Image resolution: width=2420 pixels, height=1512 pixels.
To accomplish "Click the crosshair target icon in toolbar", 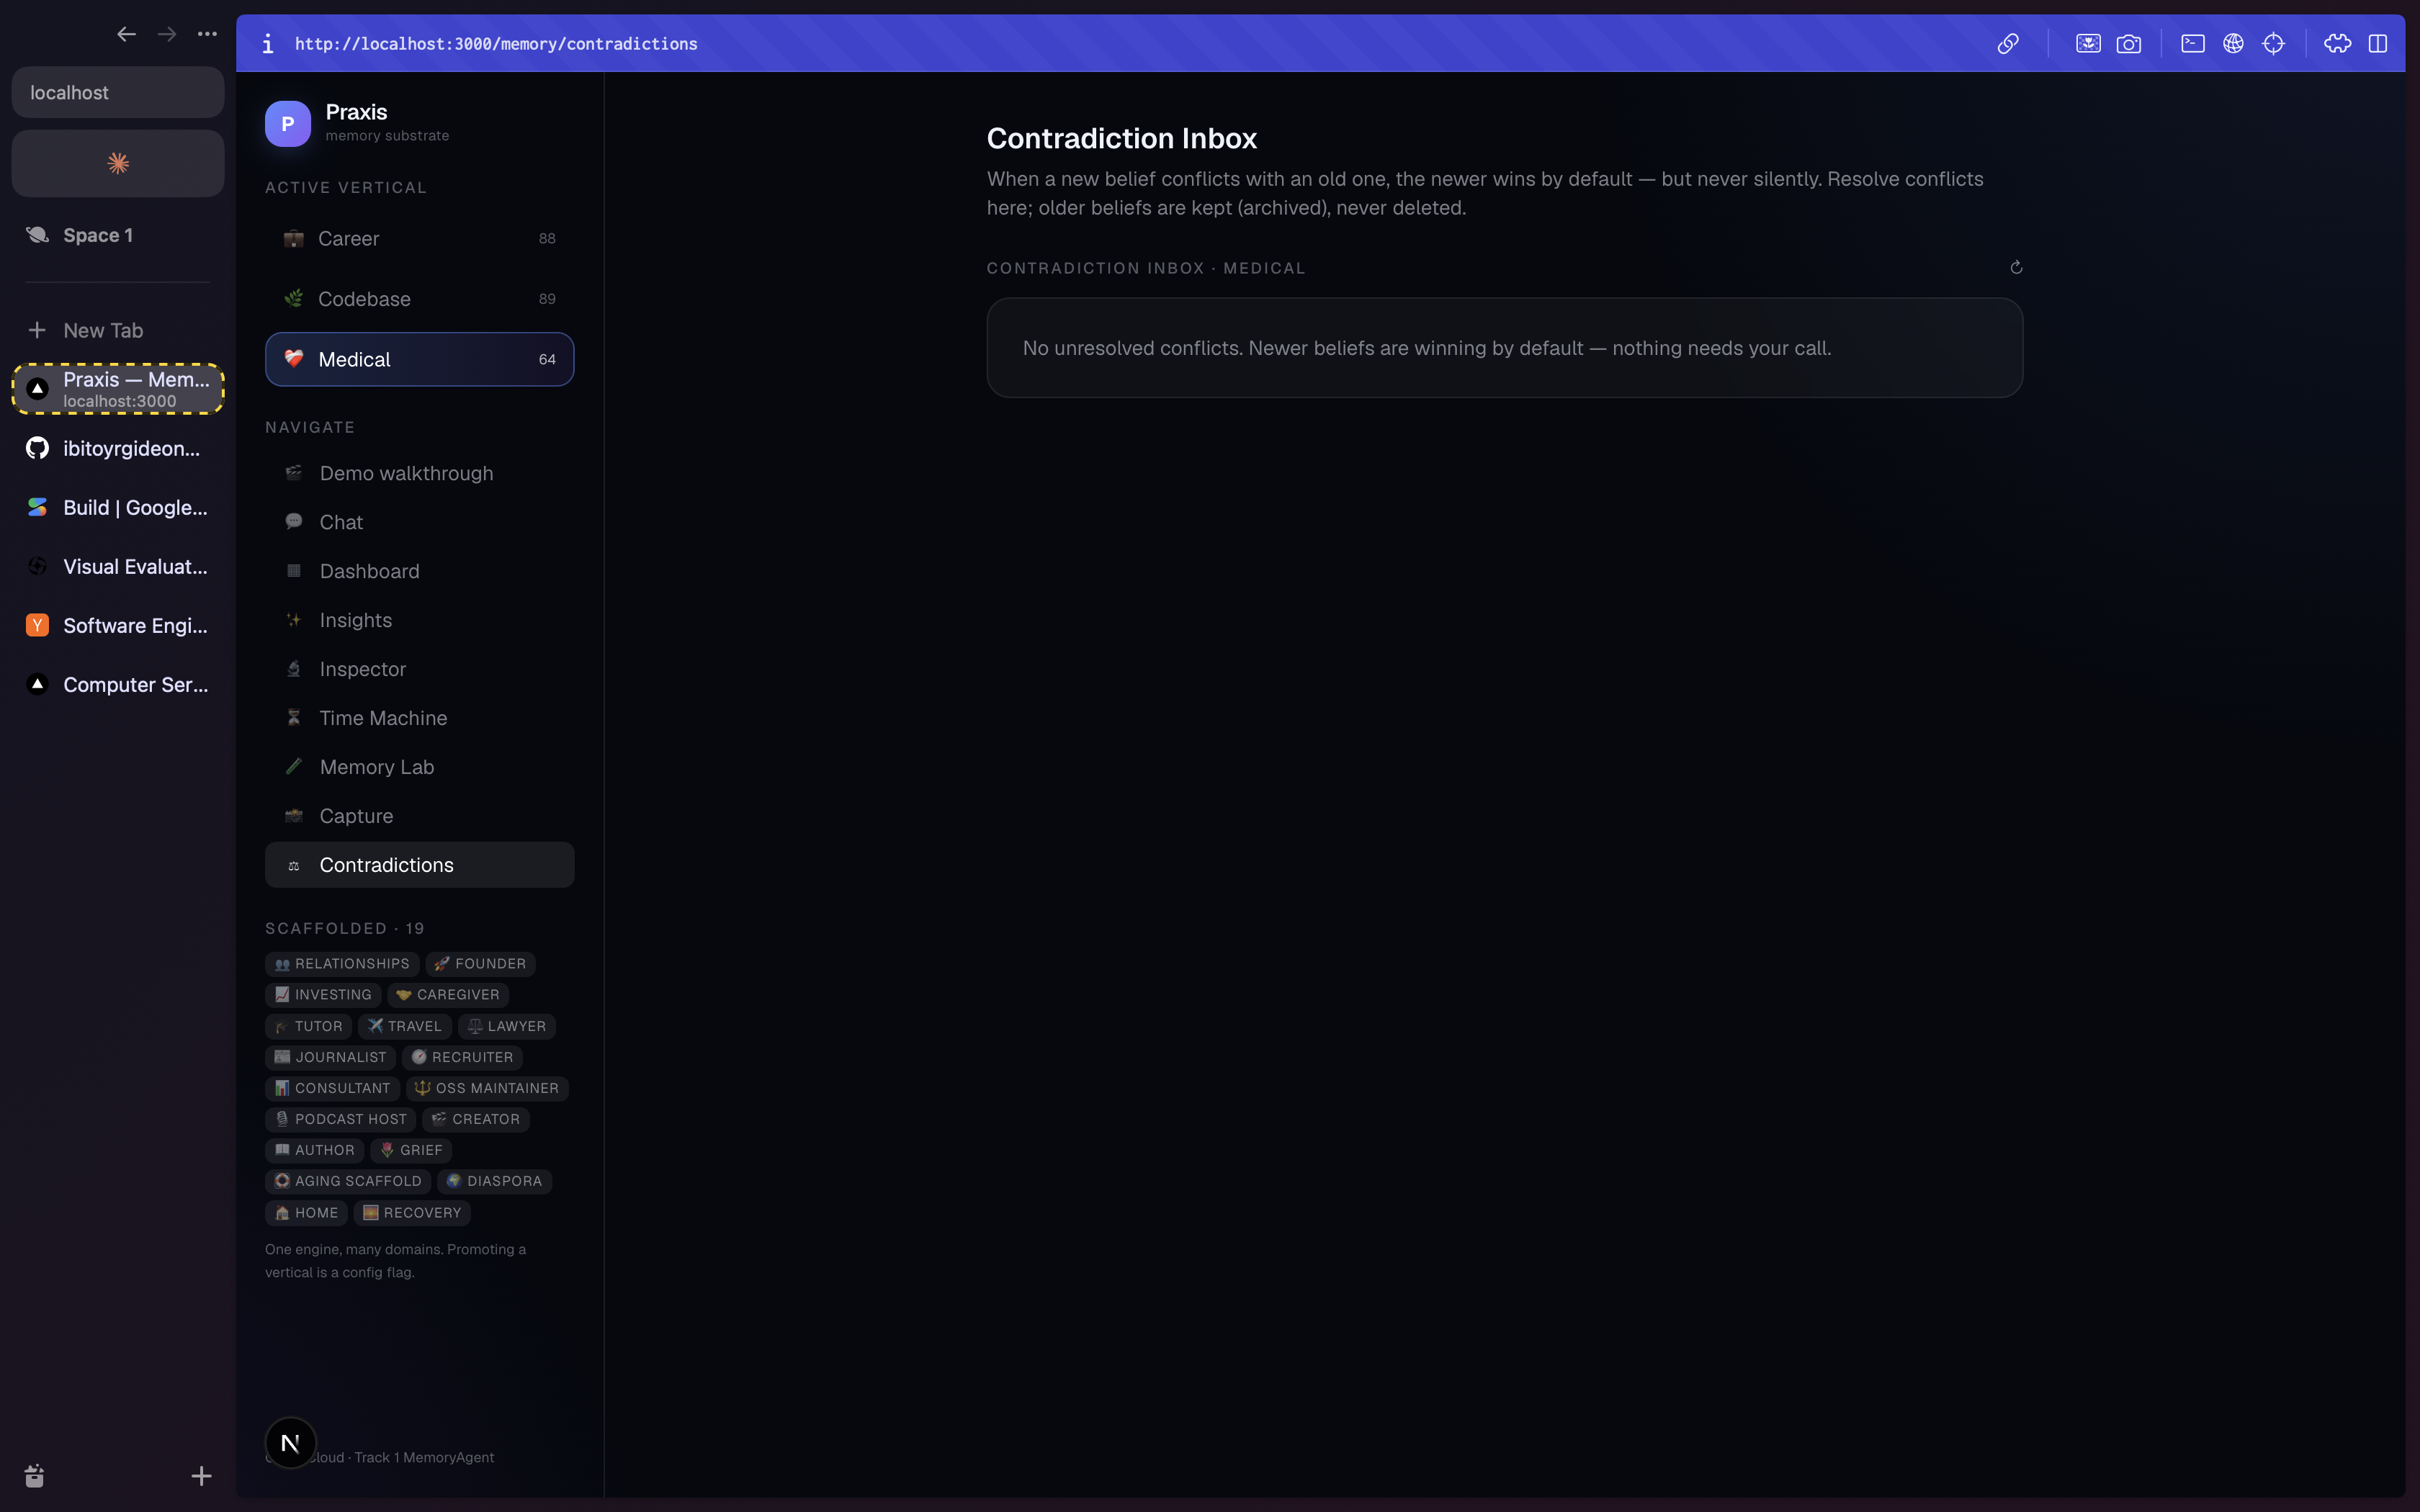I will 2274,44.
